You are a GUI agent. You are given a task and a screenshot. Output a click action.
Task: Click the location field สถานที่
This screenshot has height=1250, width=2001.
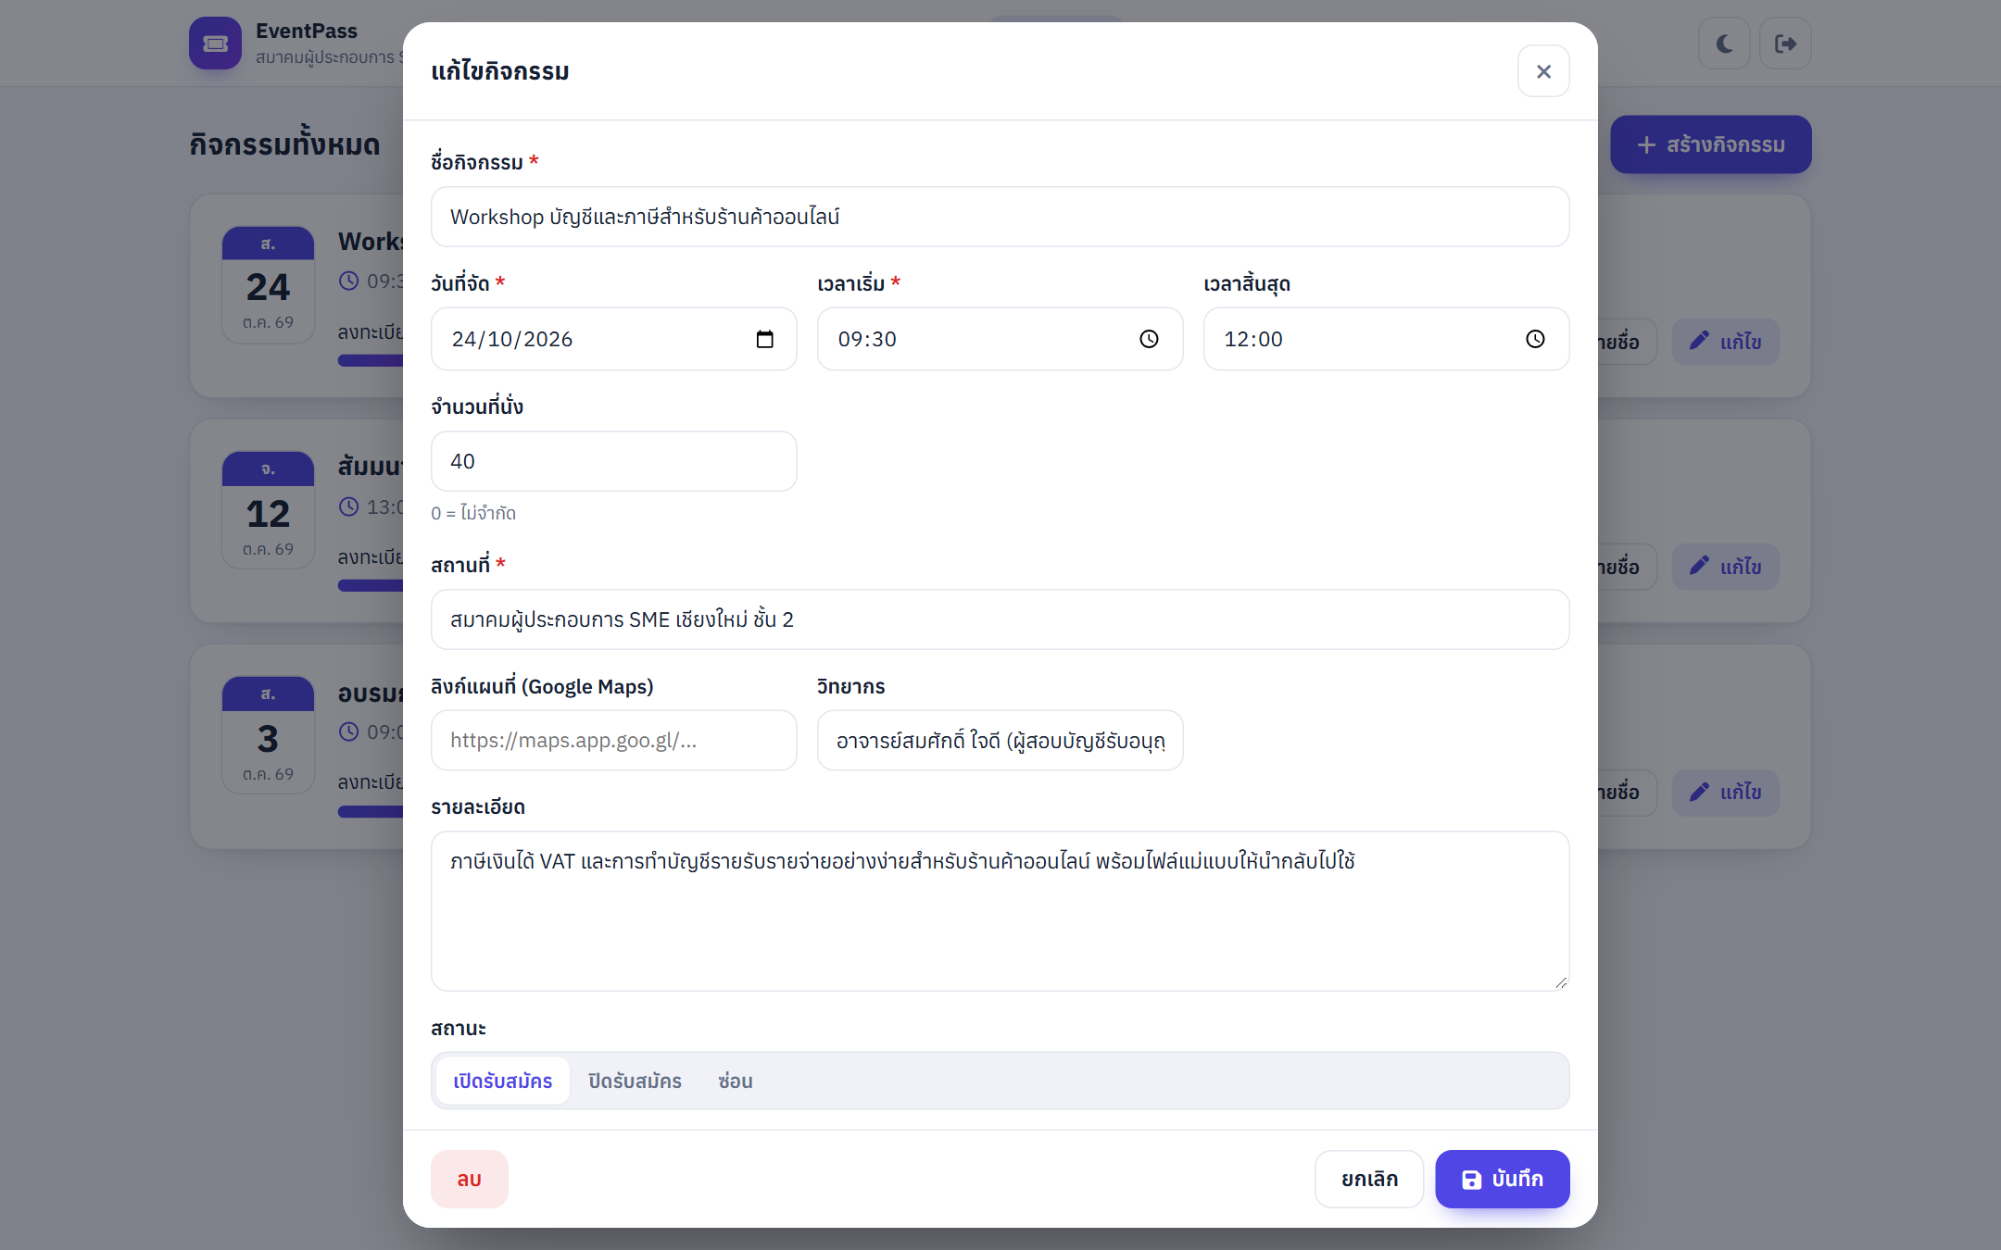point(1000,619)
